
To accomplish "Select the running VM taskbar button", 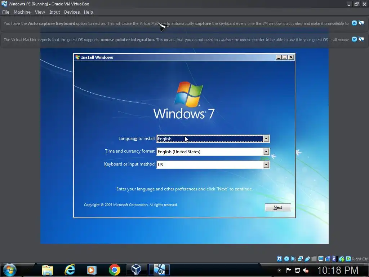I will [159, 270].
